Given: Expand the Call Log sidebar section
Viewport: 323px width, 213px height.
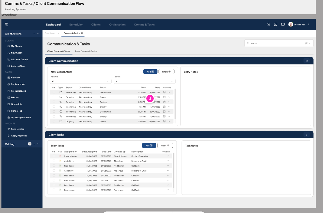Looking at the screenshot, I should coord(38,144).
